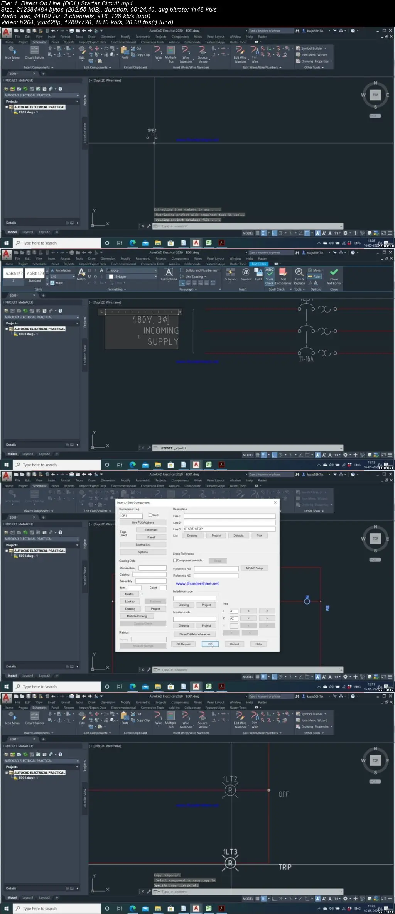
Task: Click the green Close Text Editor checkmark
Action: [x=334, y=276]
